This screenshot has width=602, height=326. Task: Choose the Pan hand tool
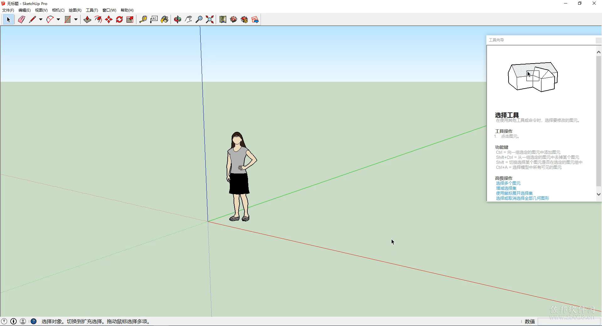pyautogui.click(x=188, y=20)
